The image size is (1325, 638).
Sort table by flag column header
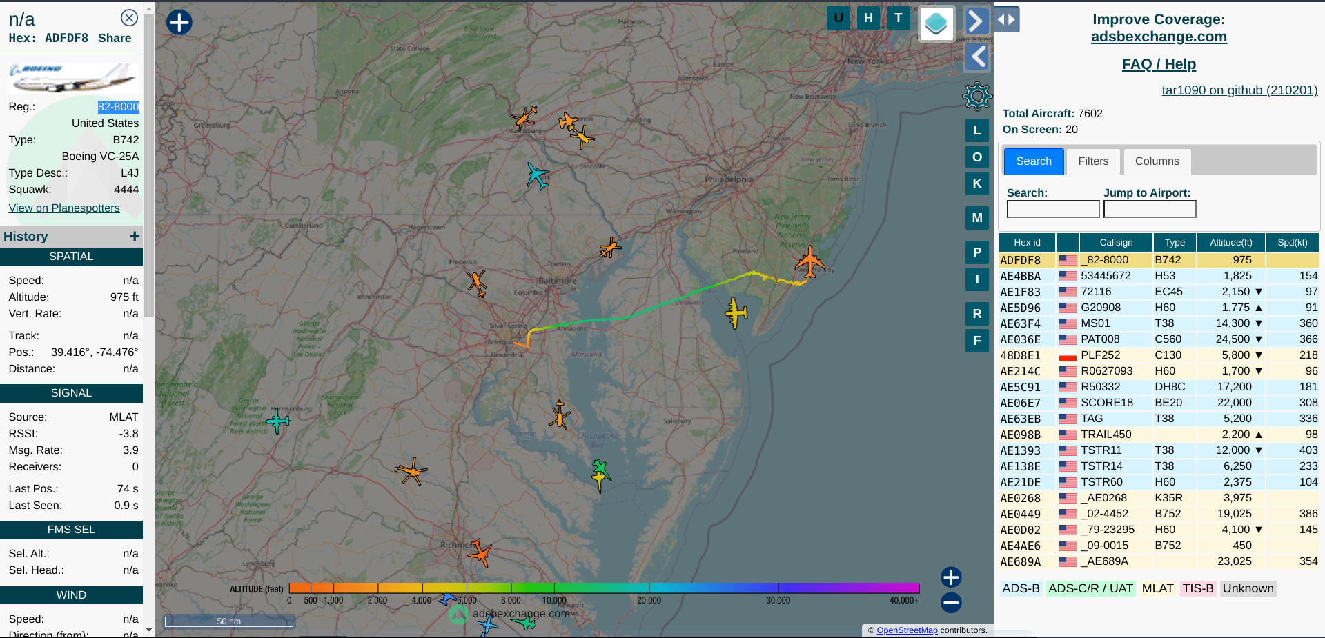coord(1068,242)
